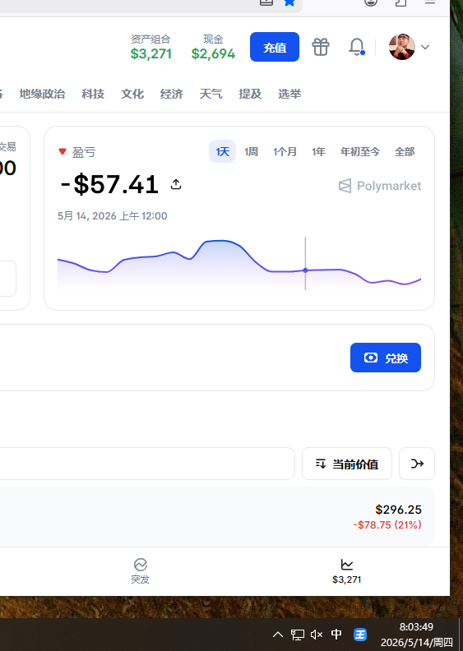Click the date 5月 14, 2026 上午 12:00

point(113,216)
